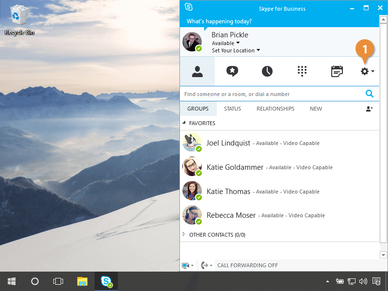Select the New contacts tab

click(x=316, y=109)
